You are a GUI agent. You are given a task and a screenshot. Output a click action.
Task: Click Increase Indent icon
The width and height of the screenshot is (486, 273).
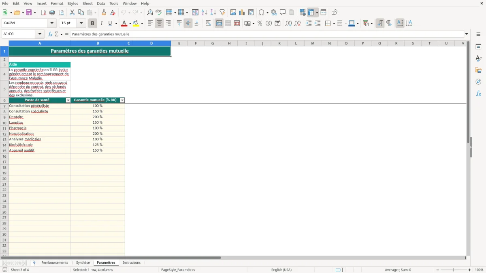(x=309, y=23)
